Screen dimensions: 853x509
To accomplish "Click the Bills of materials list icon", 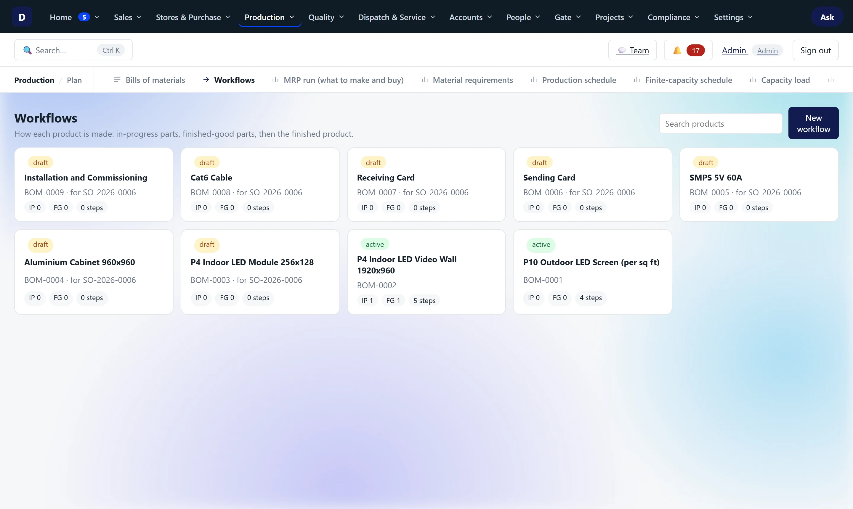I will point(117,80).
